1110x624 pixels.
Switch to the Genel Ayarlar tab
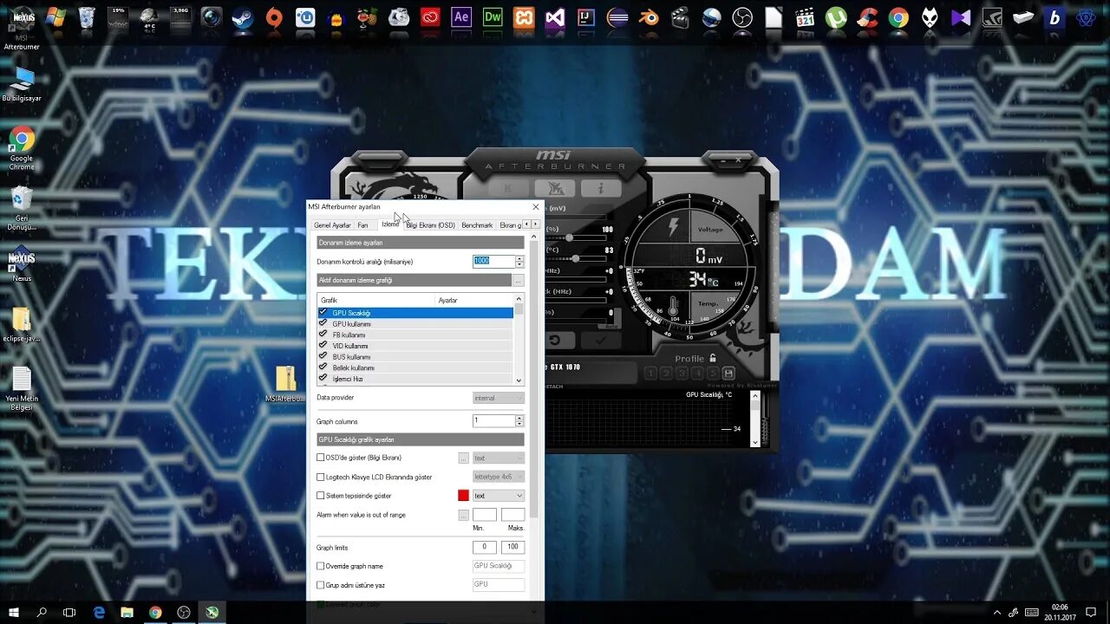(x=332, y=225)
